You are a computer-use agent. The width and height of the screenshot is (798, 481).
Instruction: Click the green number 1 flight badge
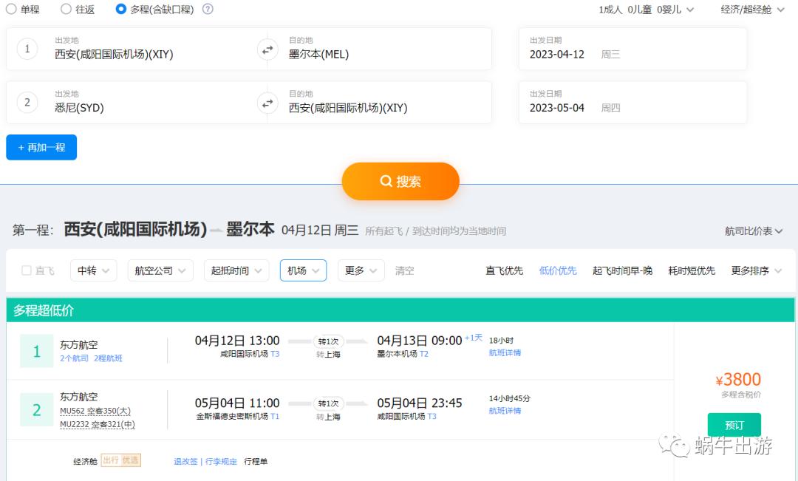click(35, 351)
